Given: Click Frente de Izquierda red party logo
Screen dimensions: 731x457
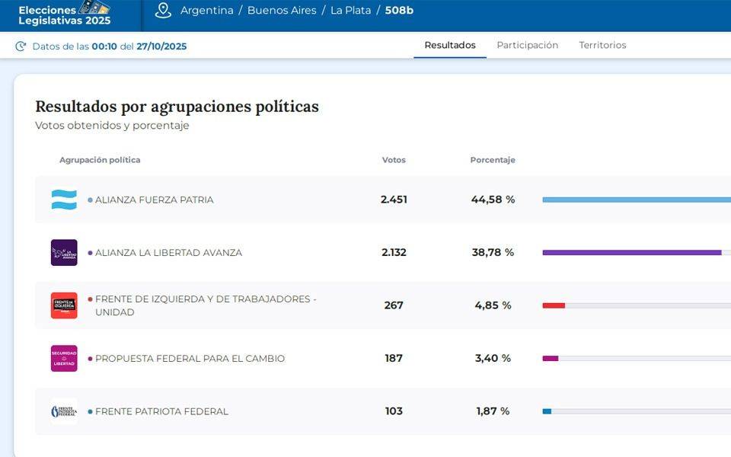Looking at the screenshot, I should point(64,305).
